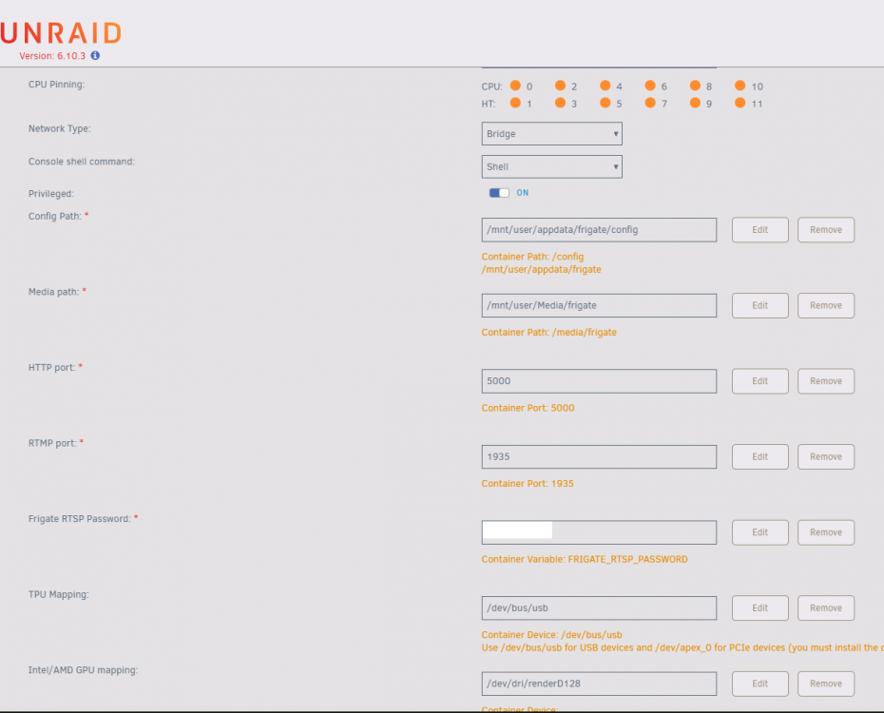Toggle CPU 2 pinning
Screen dimensions: 884x713
pyautogui.click(x=561, y=86)
